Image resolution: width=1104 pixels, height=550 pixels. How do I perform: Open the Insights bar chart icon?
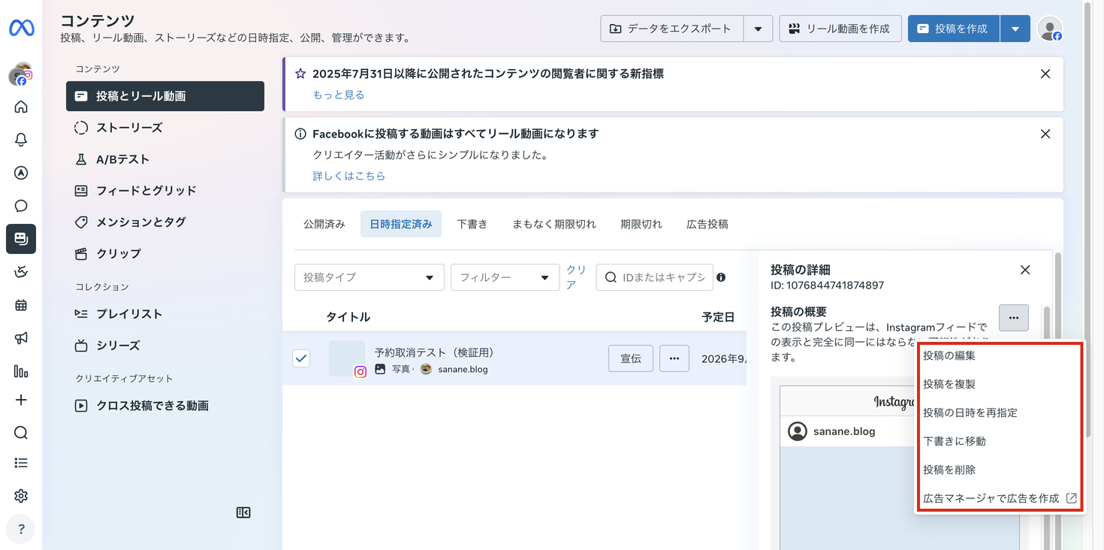(x=21, y=371)
